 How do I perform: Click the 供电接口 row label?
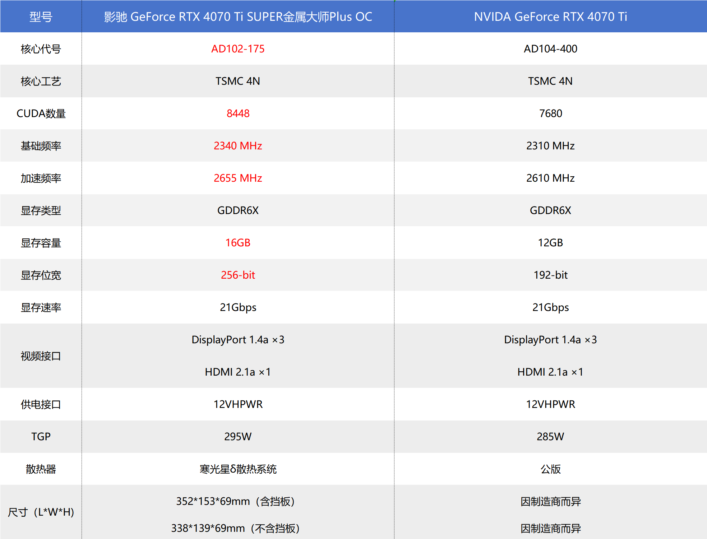(x=41, y=404)
